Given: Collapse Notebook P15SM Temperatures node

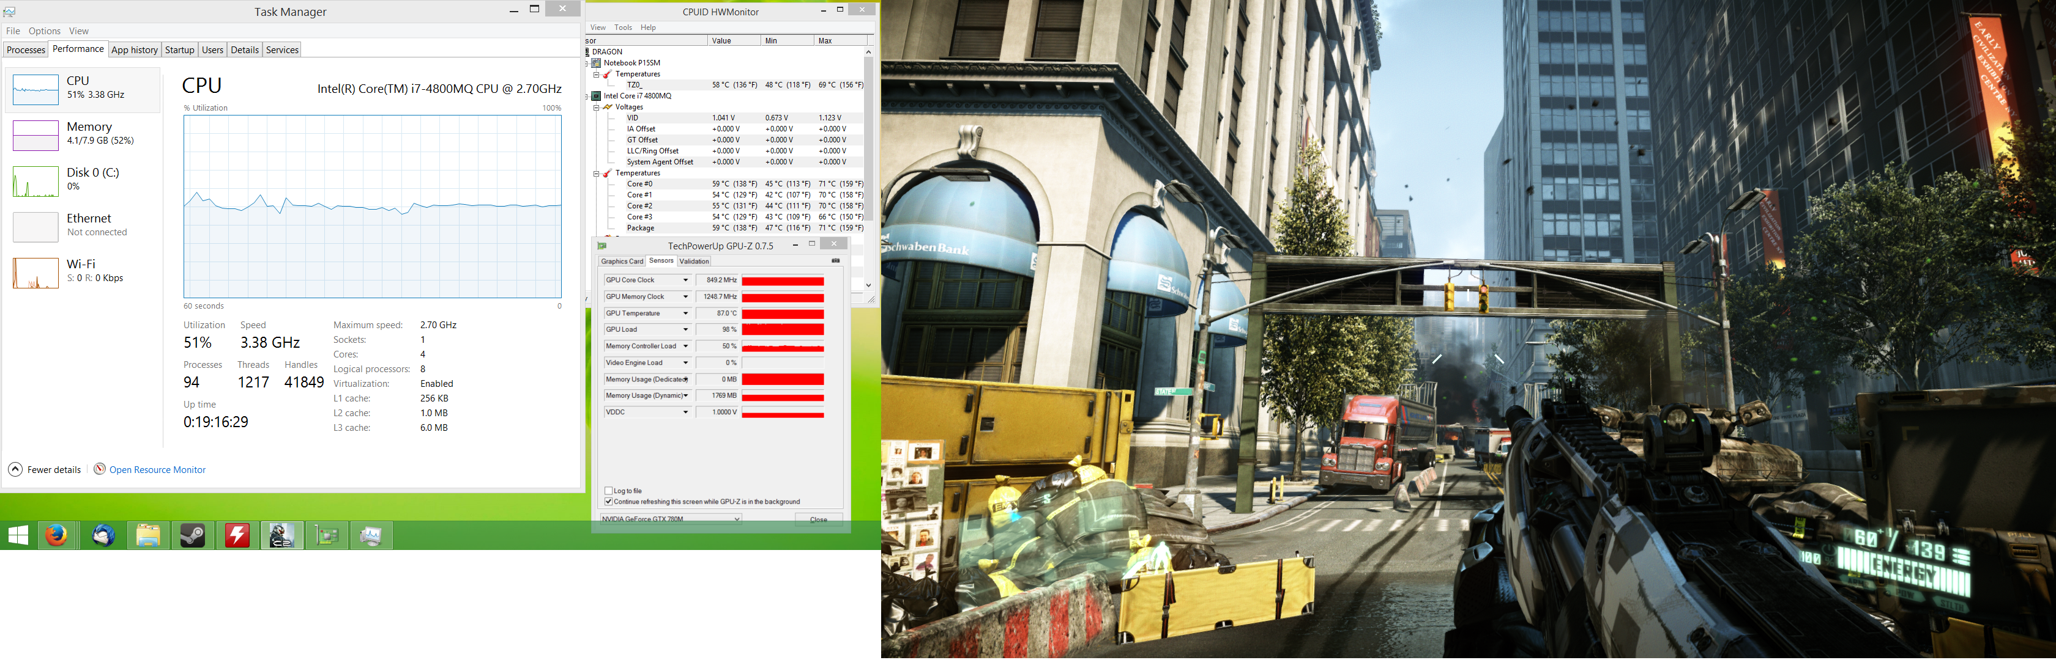Looking at the screenshot, I should (596, 74).
